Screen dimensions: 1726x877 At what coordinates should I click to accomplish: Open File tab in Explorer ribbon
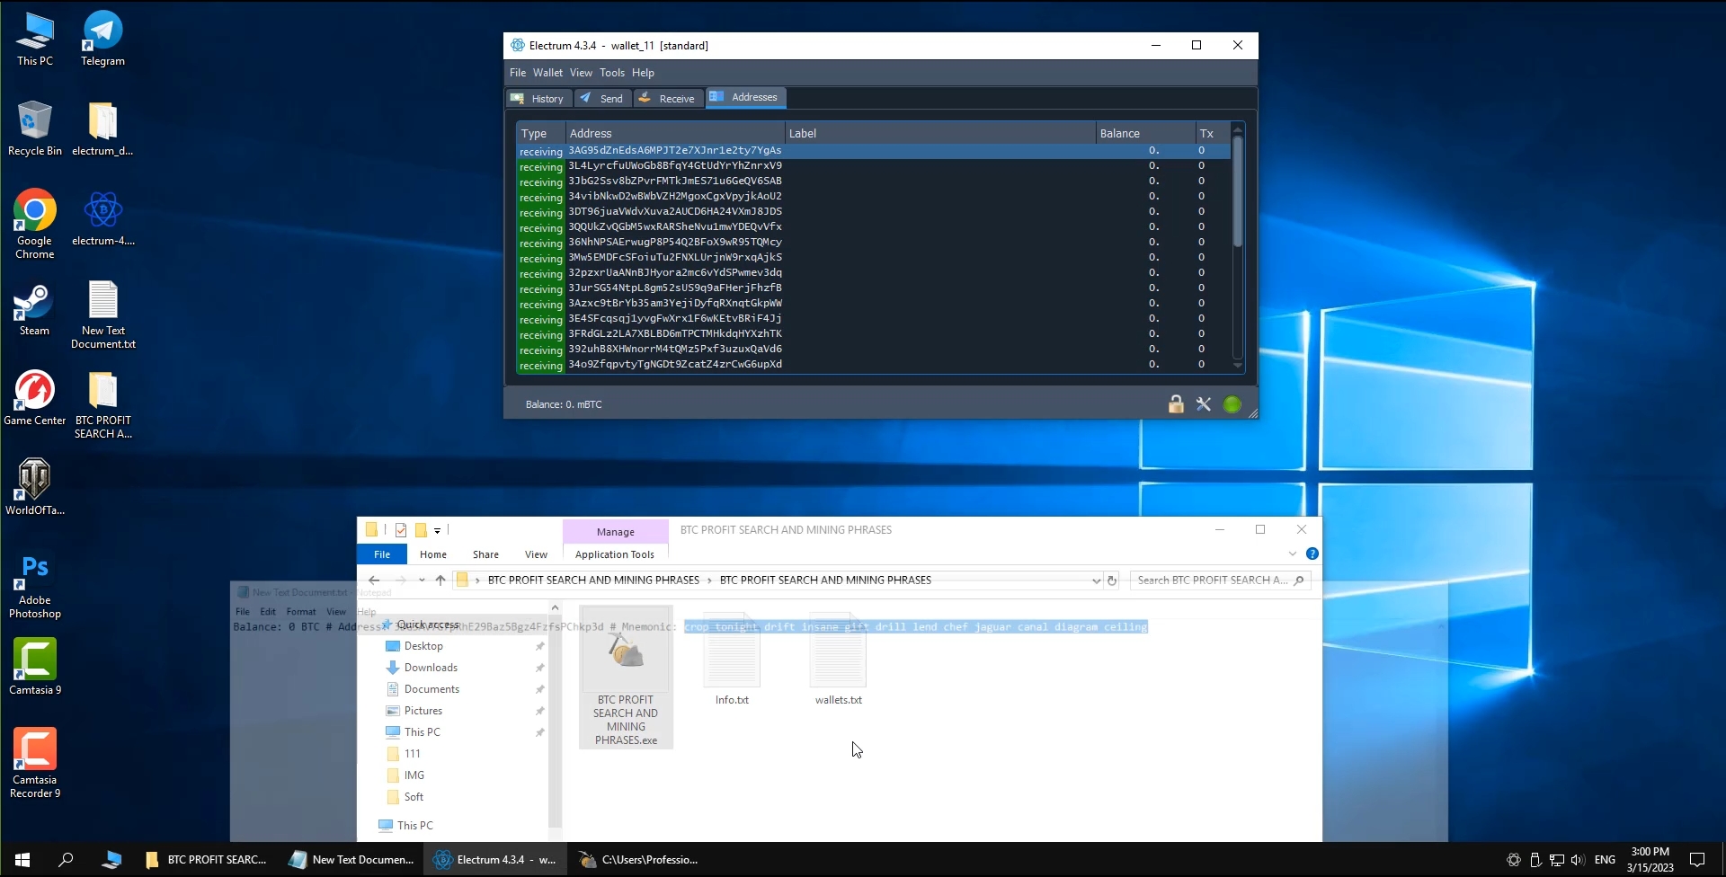pos(382,554)
